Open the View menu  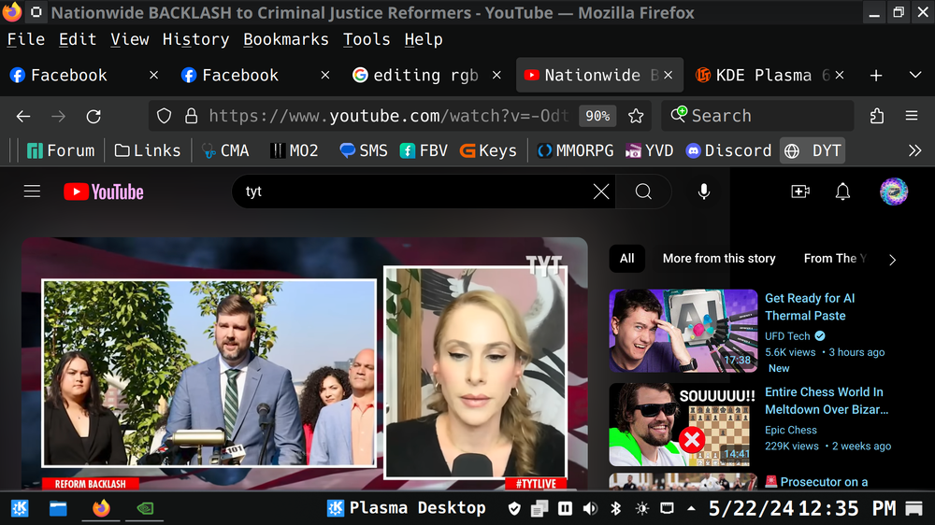point(129,39)
